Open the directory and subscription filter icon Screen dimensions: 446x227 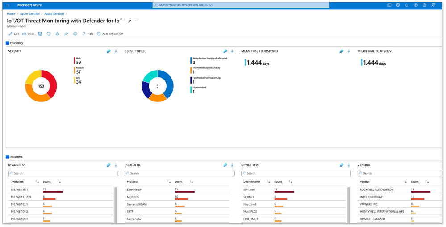[x=398, y=5]
